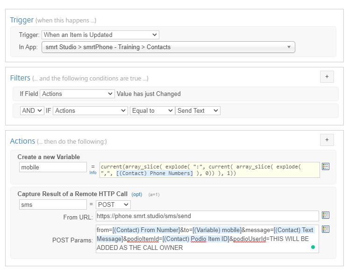Change the POST method dropdown
Image resolution: width=349 pixels, height=270 pixels.
pos(113,204)
